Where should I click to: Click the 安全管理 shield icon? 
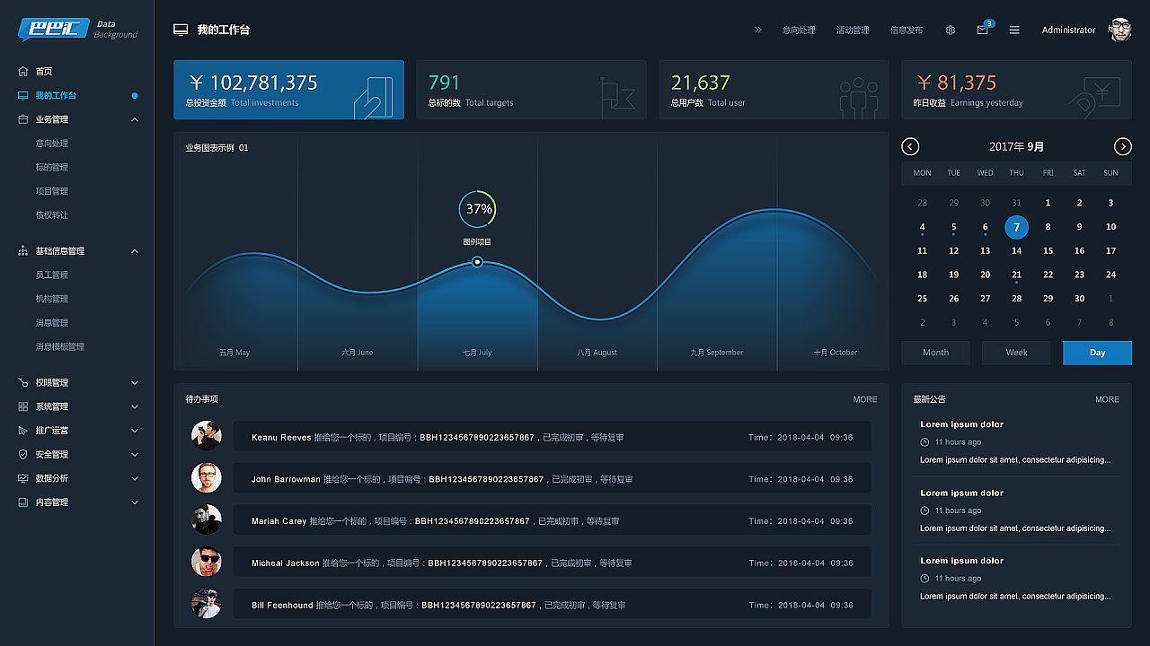coord(22,454)
